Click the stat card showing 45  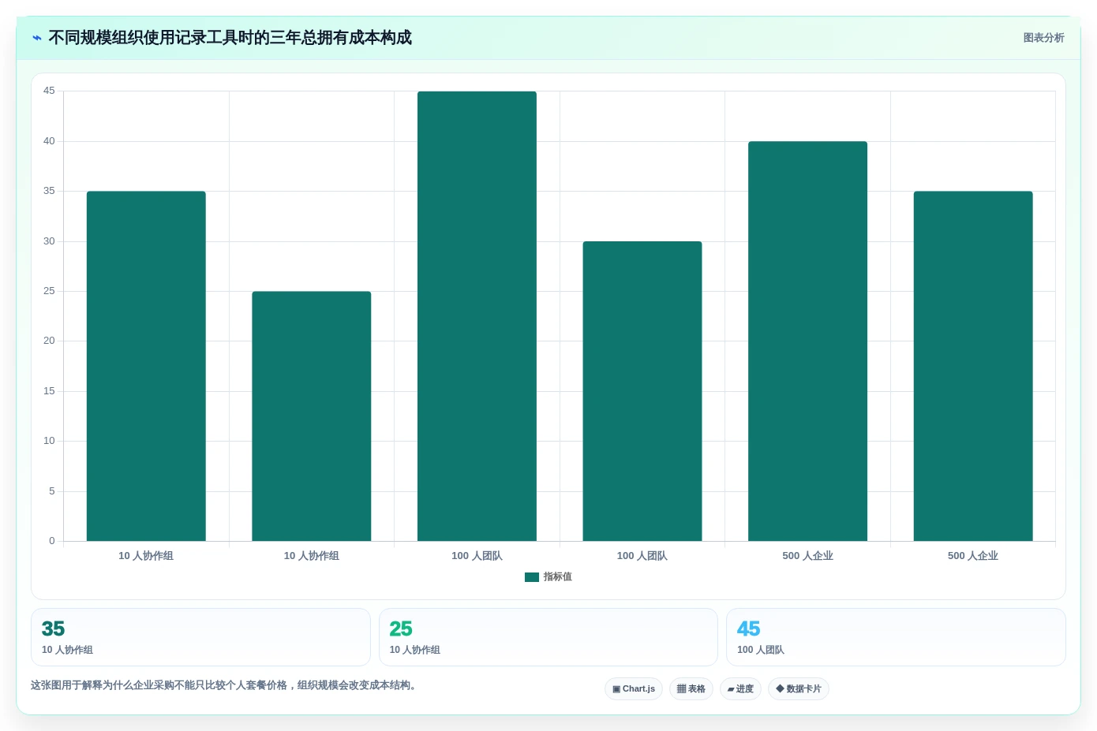point(896,637)
